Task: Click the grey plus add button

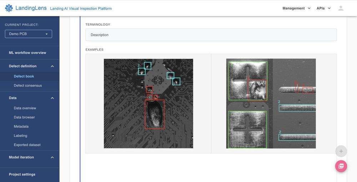Action: pyautogui.click(x=341, y=151)
